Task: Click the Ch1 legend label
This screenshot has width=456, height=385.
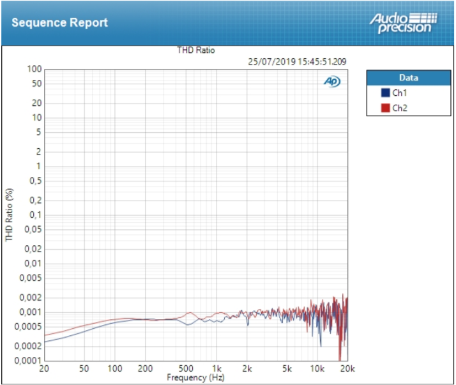Action: pos(400,93)
